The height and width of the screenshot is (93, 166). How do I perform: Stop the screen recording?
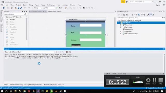(161, 81)
